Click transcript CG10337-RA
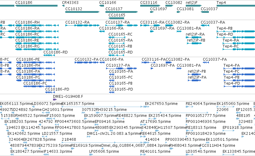Image resolution: width=255 pixels, height=156 pixels. click(205, 25)
